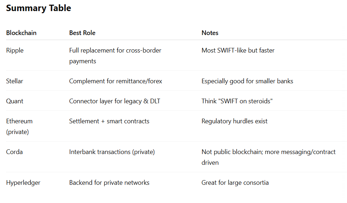Select the Best Role column header

82,33
